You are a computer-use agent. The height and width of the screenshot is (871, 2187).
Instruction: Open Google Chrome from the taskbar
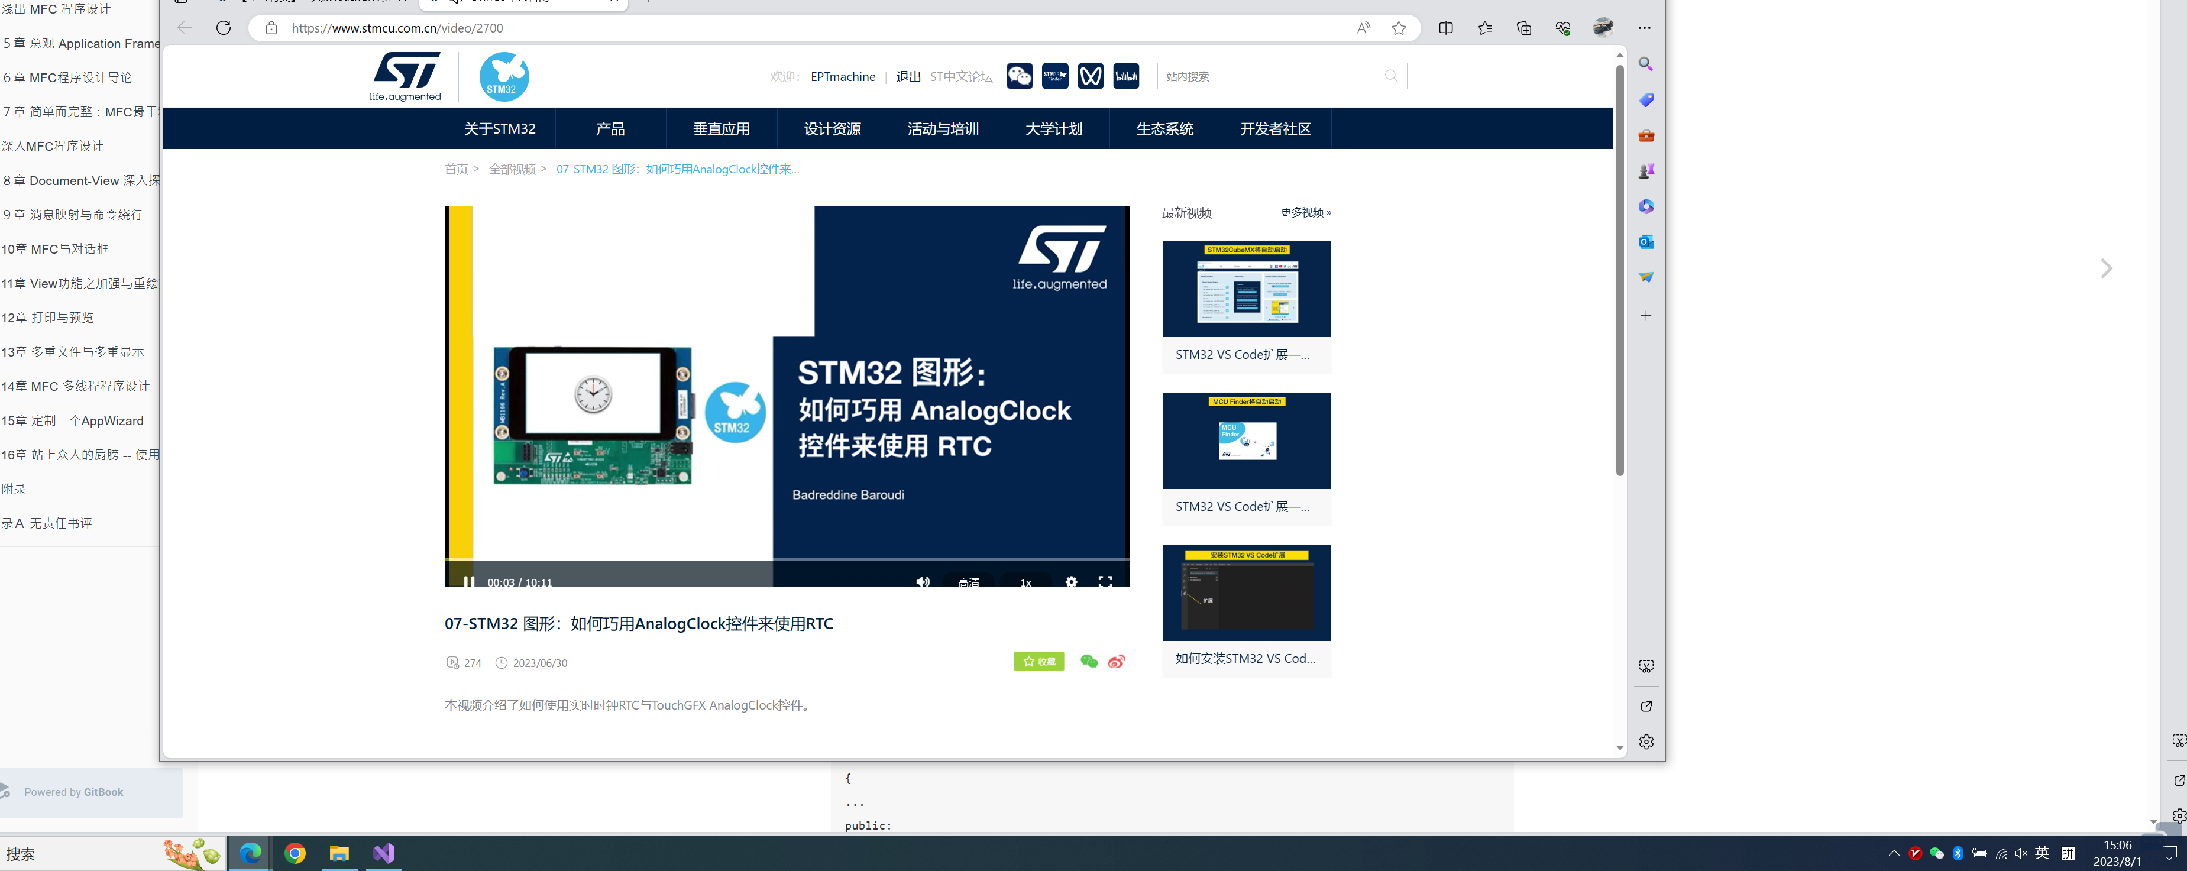point(295,853)
